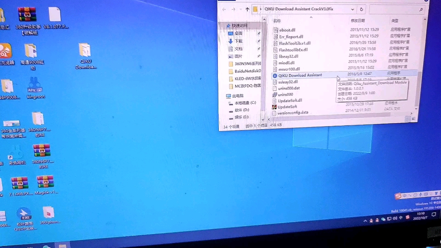
Task: Go back in Explorer navigation
Action: click(224, 9)
